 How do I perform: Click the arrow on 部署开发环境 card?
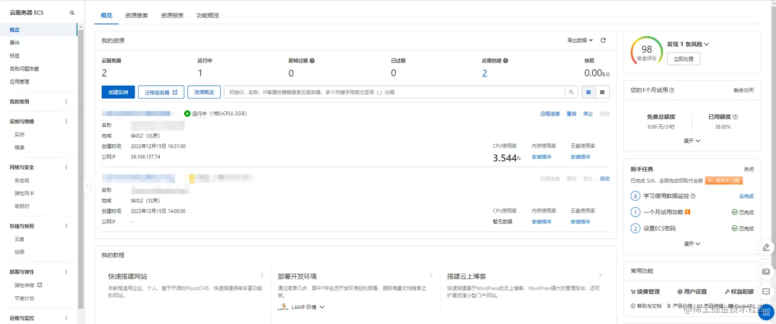[x=431, y=276]
